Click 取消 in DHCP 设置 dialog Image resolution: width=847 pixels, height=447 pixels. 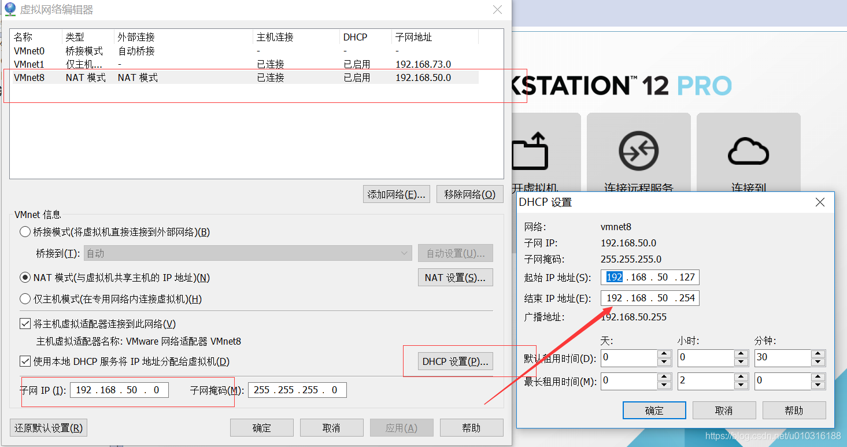[x=724, y=411]
